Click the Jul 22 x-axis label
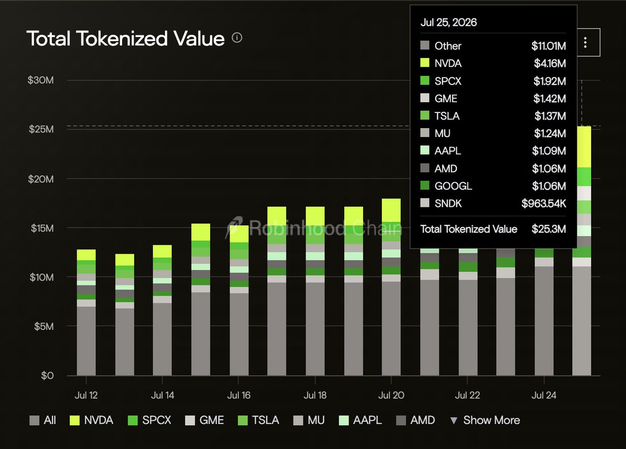The height and width of the screenshot is (449, 626). click(467, 395)
